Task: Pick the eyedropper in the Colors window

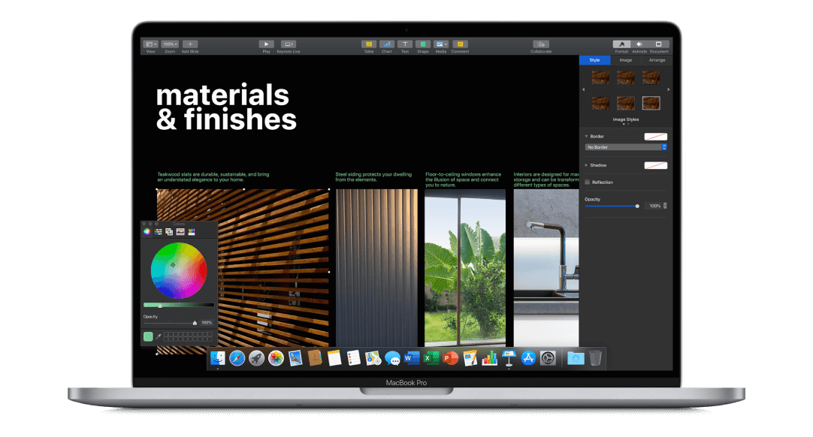Action: click(159, 336)
